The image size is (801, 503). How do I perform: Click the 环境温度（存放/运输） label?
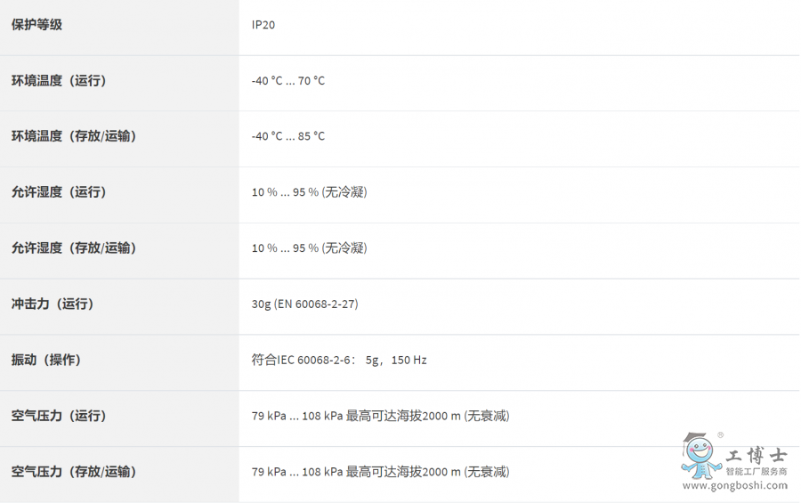pyautogui.click(x=74, y=136)
